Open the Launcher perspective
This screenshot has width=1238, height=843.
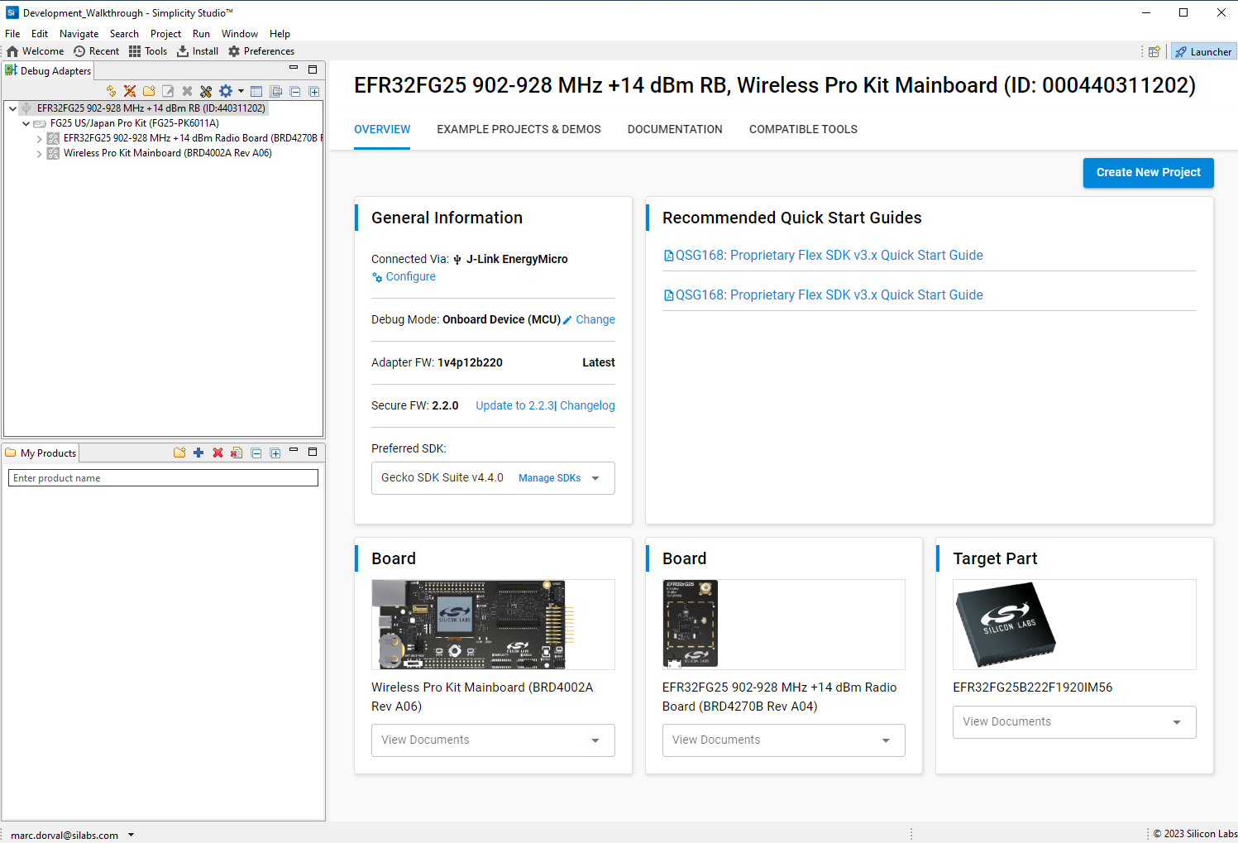click(x=1203, y=51)
